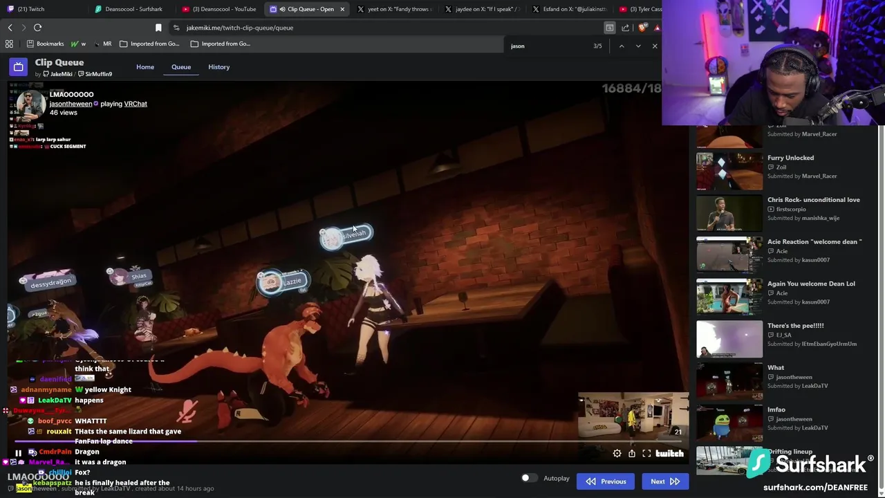Click 'Submitted by IEtmEbanGyoUrmUm' text
The height and width of the screenshot is (498, 885).
(812, 344)
